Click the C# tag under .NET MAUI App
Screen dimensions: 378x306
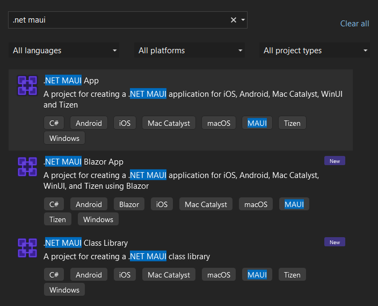click(x=54, y=123)
